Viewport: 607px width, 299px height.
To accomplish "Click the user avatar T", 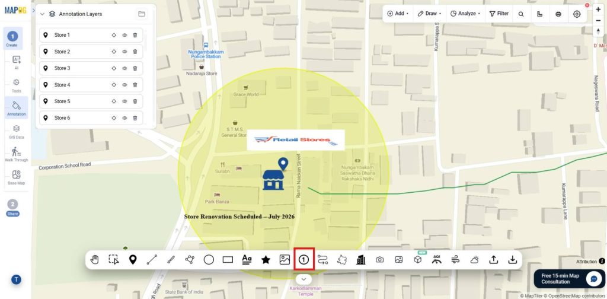I will [16, 279].
